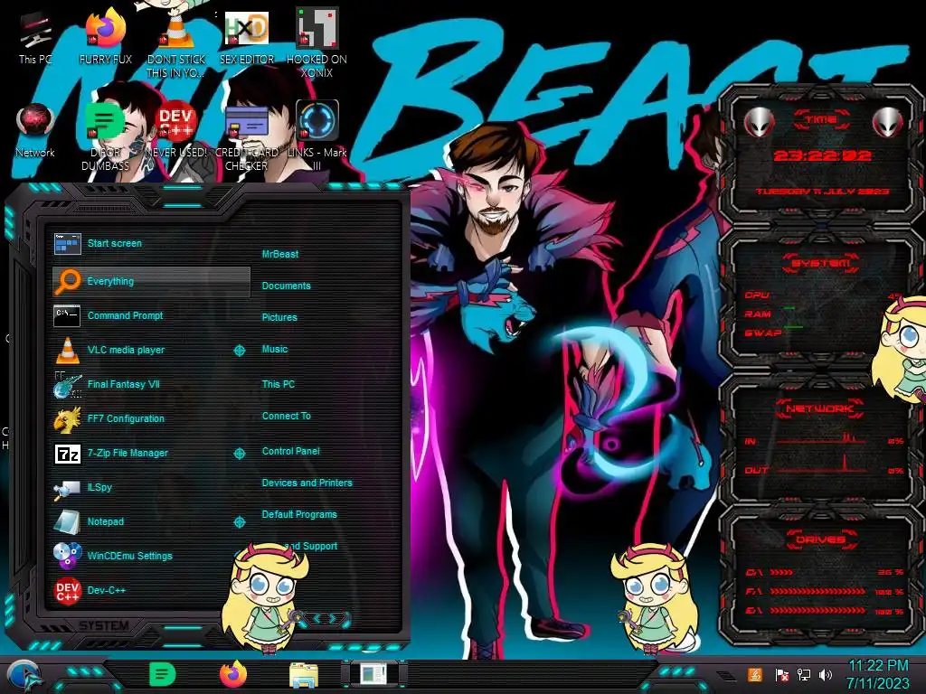Launch Firefox from the taskbar

click(x=232, y=674)
